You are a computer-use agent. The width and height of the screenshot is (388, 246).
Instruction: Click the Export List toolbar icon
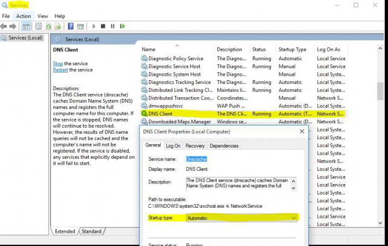pyautogui.click(x=58, y=26)
